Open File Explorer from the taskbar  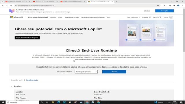click(53, 102)
